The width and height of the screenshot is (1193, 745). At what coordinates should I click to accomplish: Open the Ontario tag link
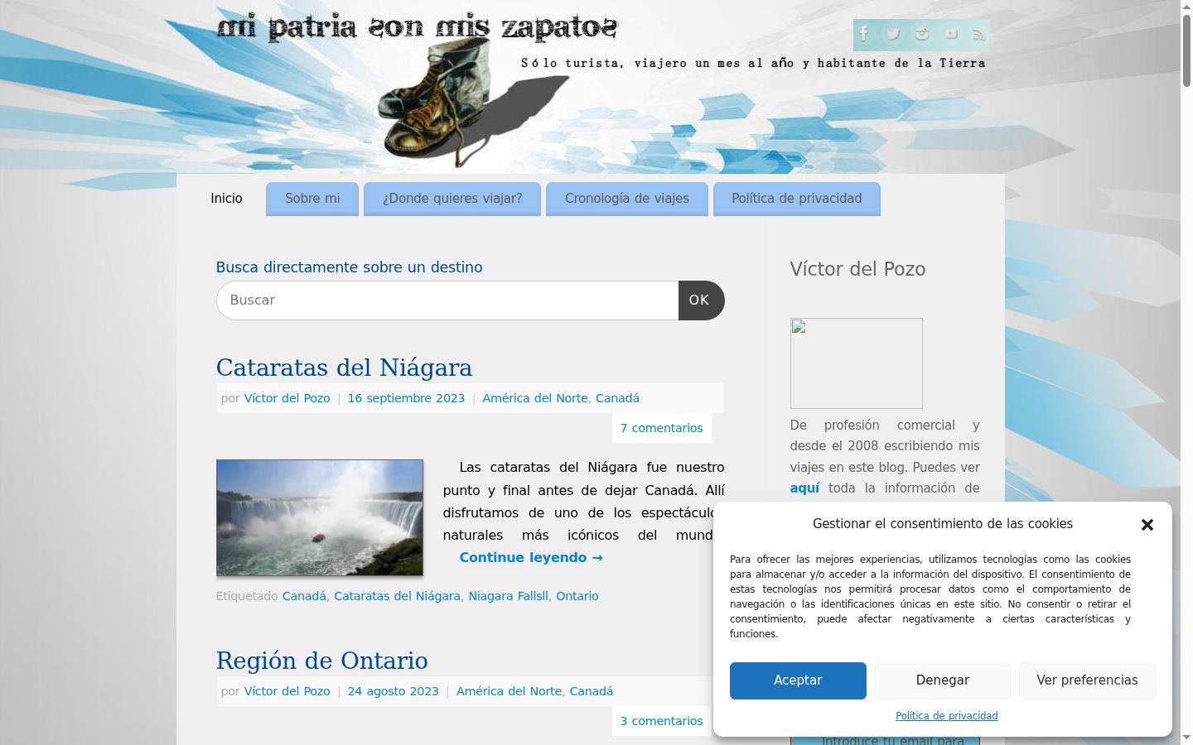pyautogui.click(x=577, y=596)
